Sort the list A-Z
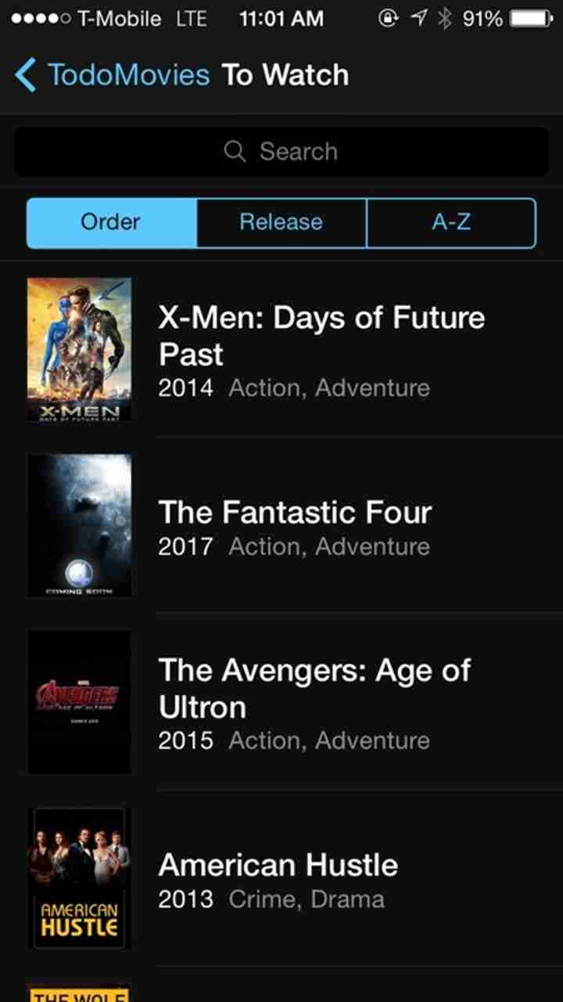Image resolution: width=563 pixels, height=1002 pixels. click(451, 222)
